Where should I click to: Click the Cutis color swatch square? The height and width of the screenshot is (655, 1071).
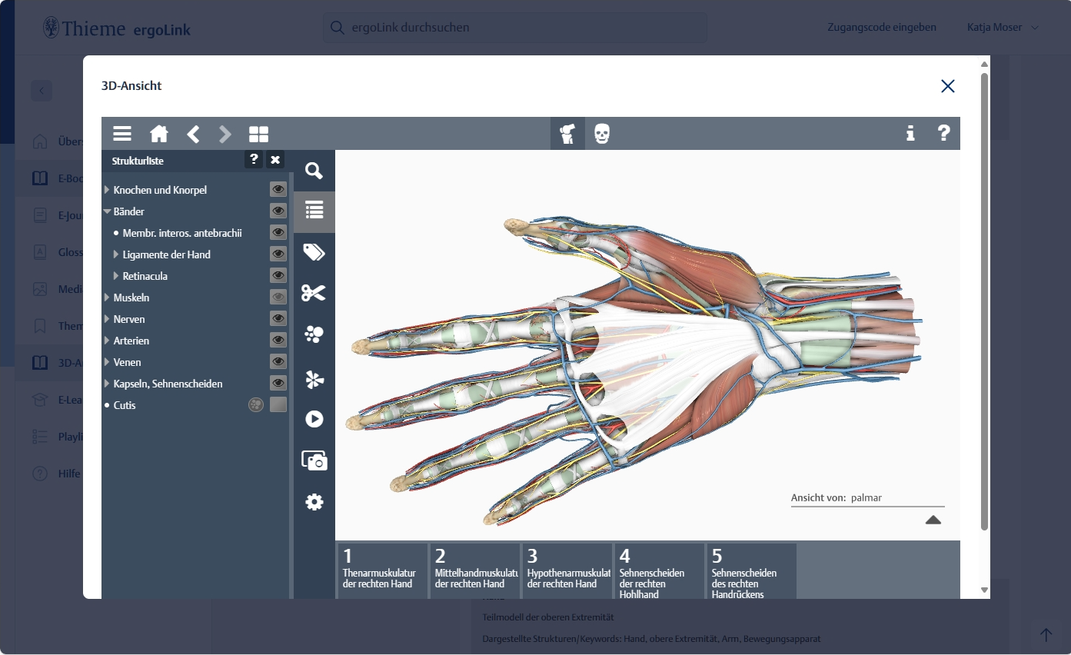[278, 404]
